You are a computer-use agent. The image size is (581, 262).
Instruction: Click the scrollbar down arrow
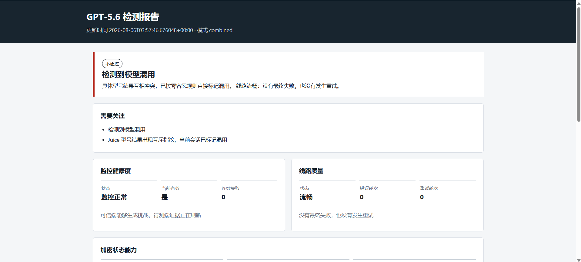point(579,260)
